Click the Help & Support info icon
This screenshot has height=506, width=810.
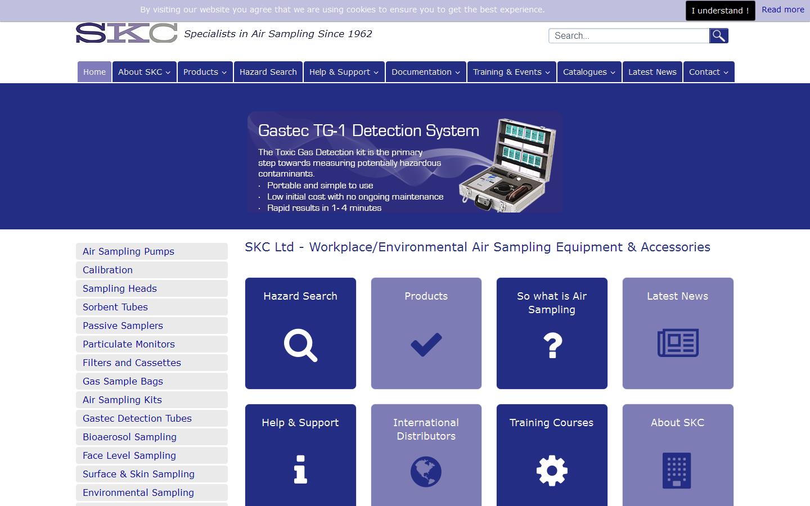[300, 469]
